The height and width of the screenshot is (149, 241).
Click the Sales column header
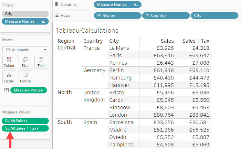click(x=167, y=41)
